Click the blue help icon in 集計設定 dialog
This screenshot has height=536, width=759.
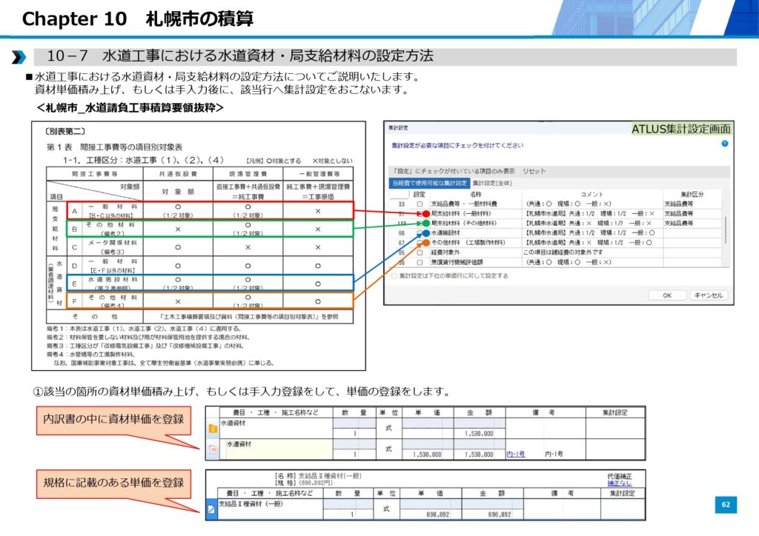coord(724,144)
